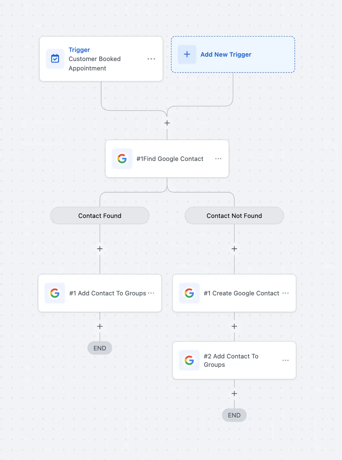
Task: Open options menu for Find Google Contact
Action: click(218, 159)
